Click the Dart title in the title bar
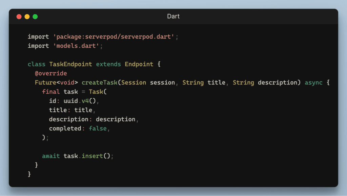This screenshot has height=196, width=347. (173, 16)
